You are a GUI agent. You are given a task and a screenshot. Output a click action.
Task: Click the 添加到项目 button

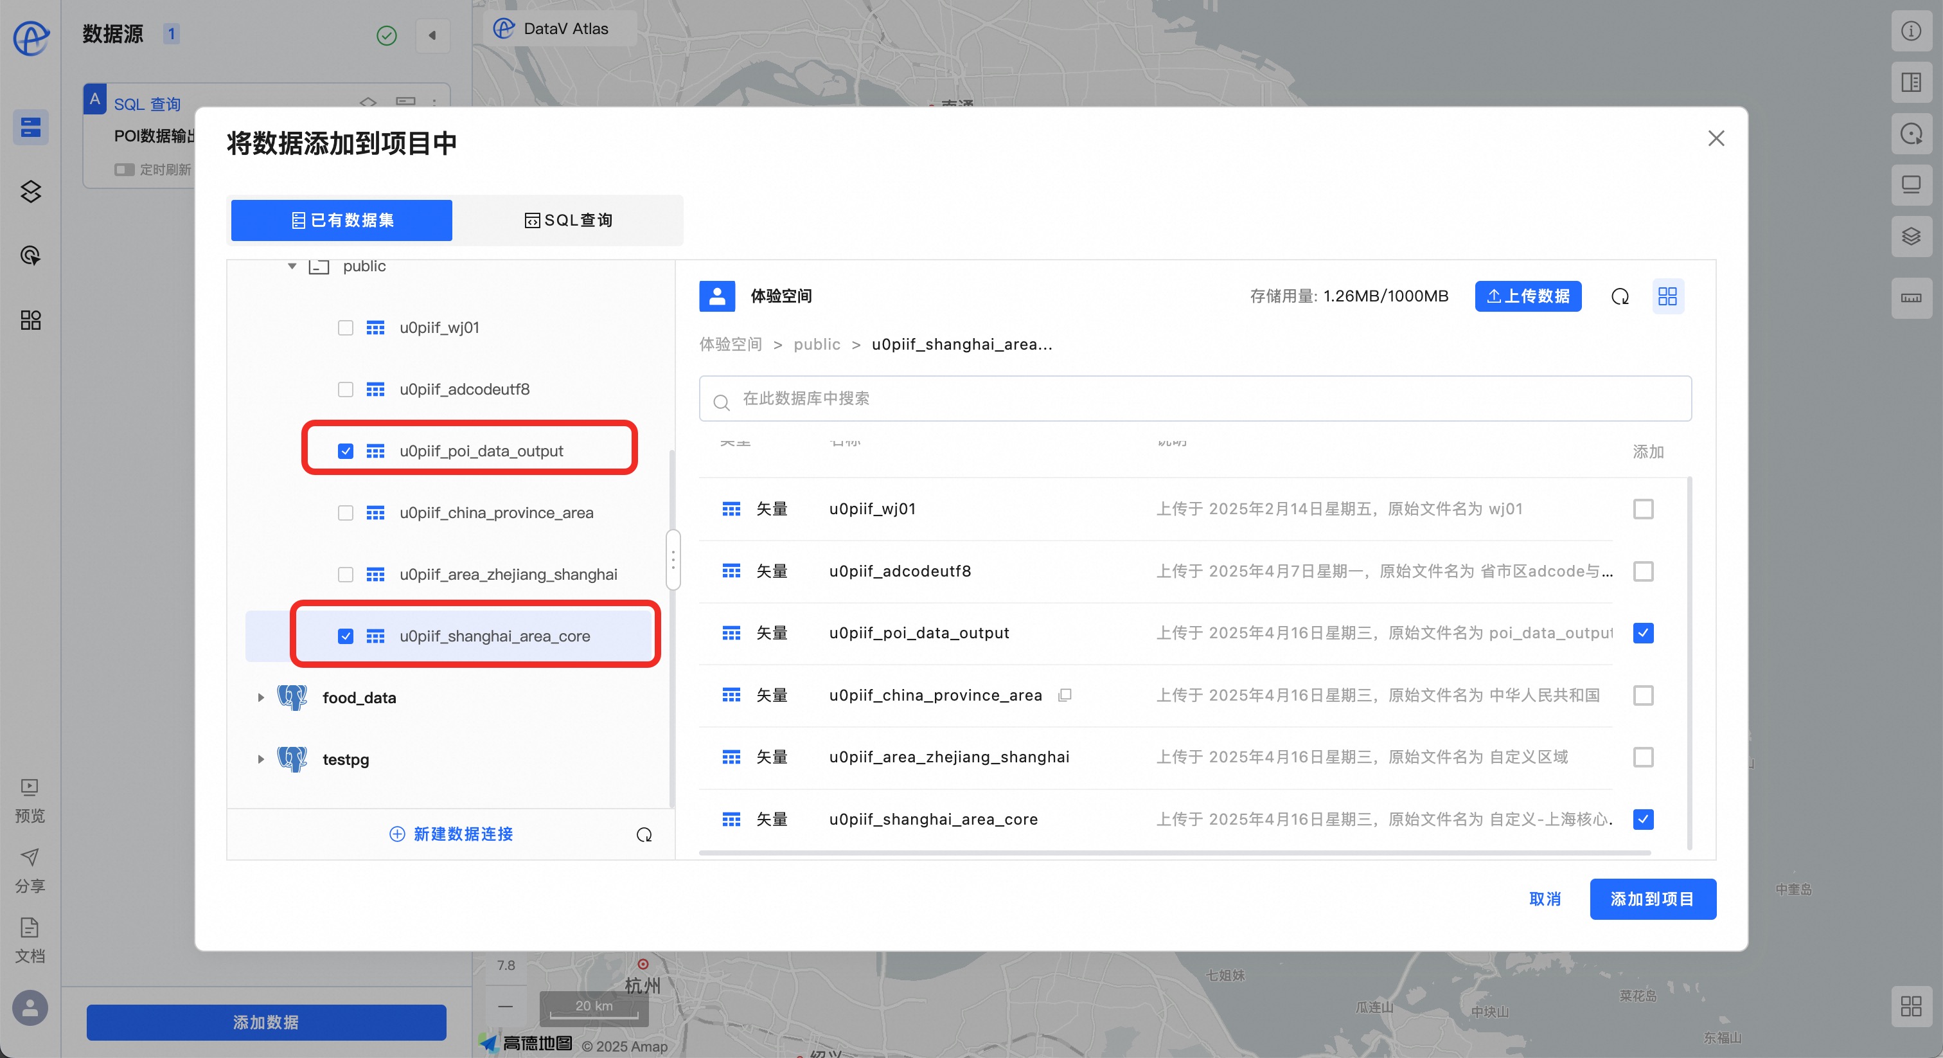1652,899
